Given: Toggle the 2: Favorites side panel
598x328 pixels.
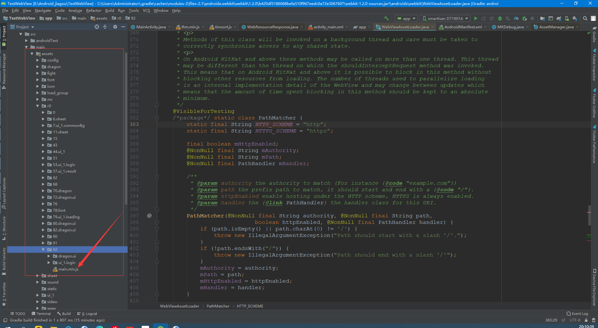Looking at the screenshot, I should 4,294.
